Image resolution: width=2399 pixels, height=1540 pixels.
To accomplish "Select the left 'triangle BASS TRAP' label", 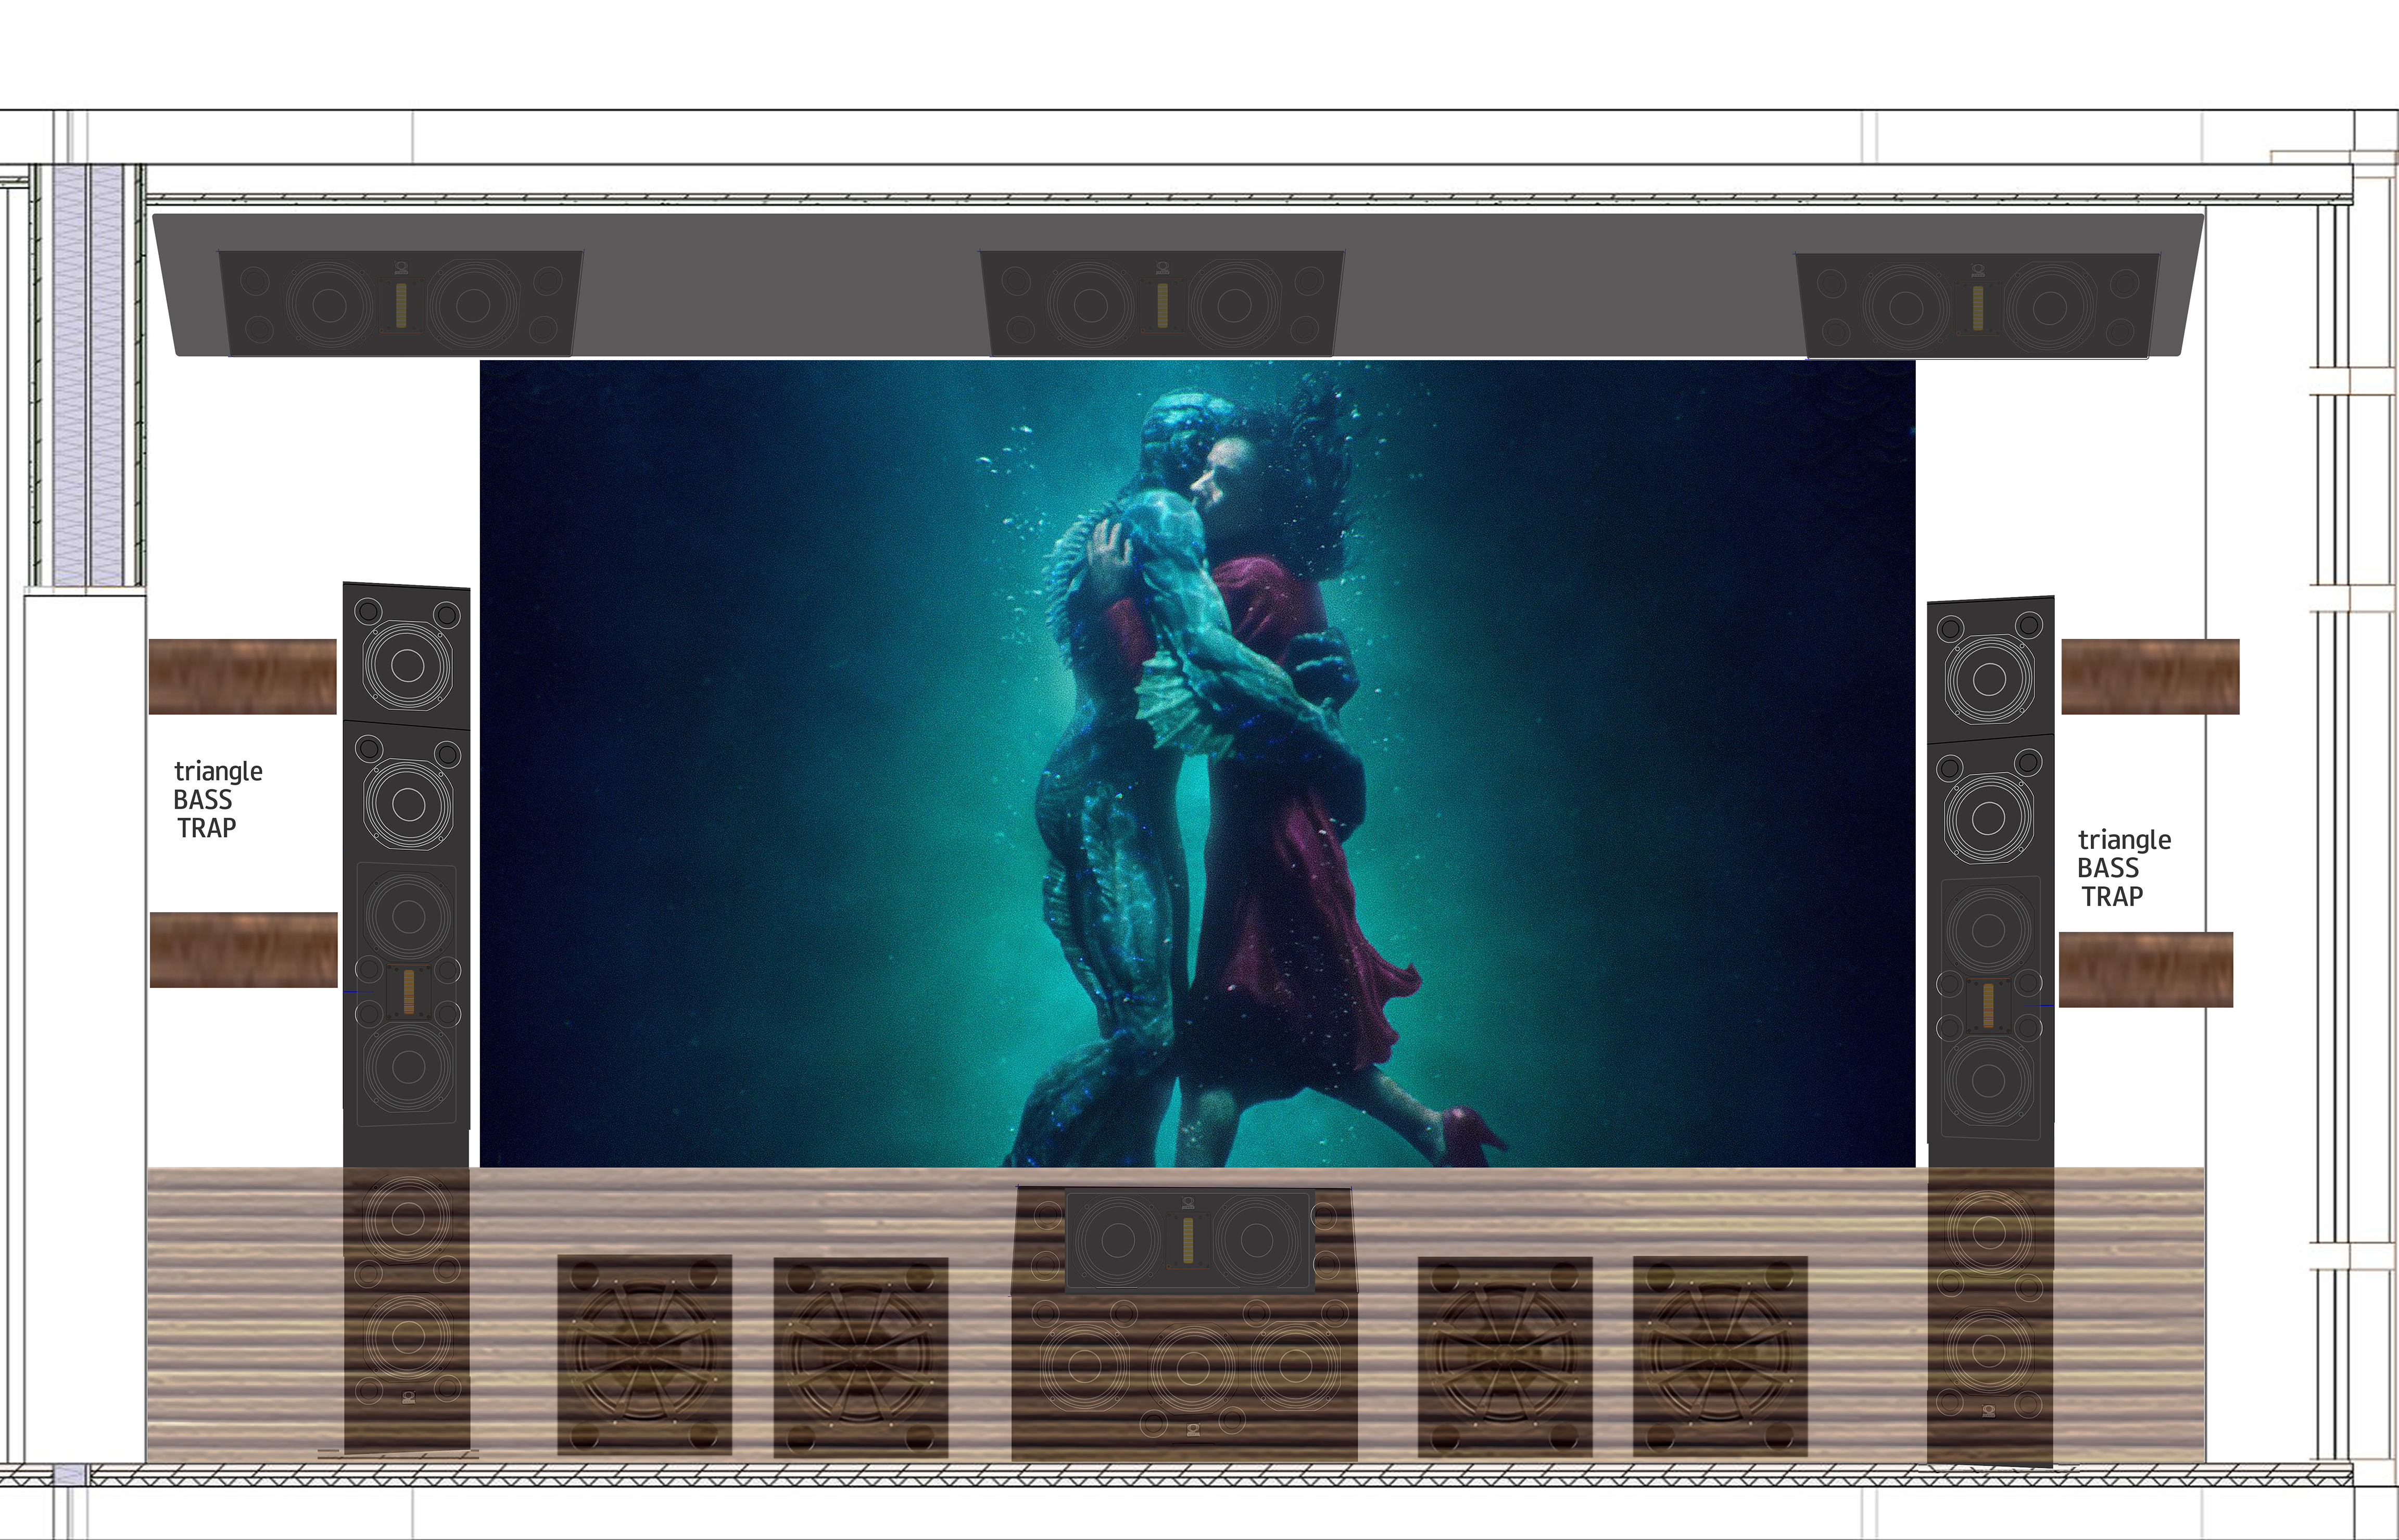I will click(x=217, y=799).
